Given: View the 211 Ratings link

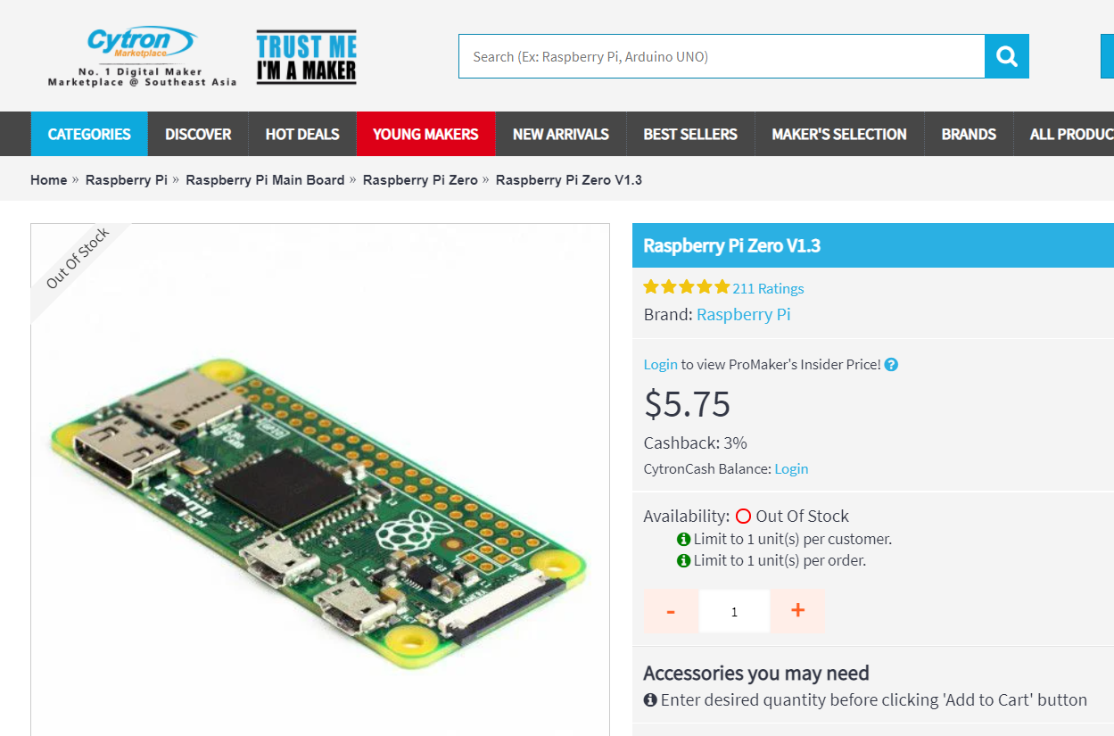Looking at the screenshot, I should (x=768, y=288).
